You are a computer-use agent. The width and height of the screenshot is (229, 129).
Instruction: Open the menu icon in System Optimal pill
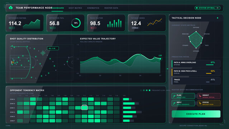(218, 8)
